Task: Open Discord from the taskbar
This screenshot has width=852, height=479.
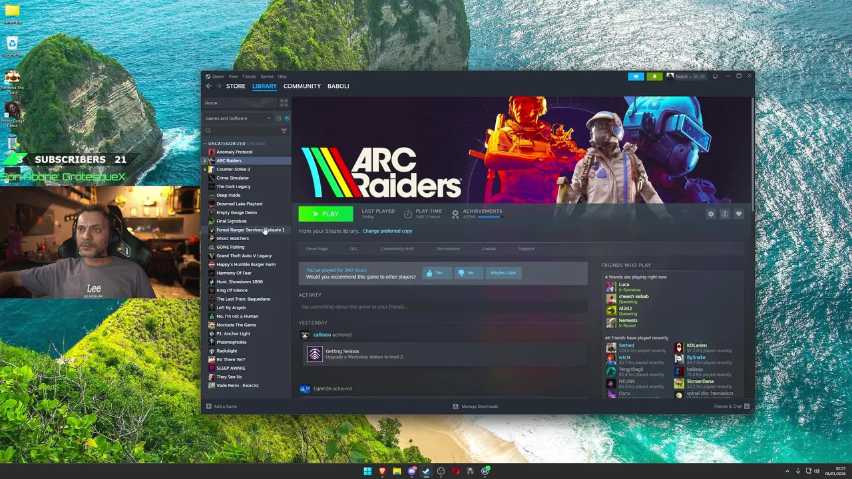Action: (x=411, y=471)
